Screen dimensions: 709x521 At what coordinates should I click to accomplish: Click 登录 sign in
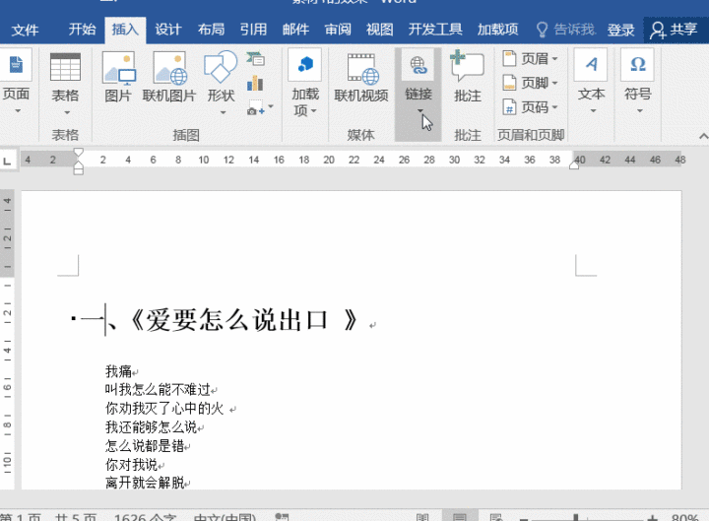[620, 31]
